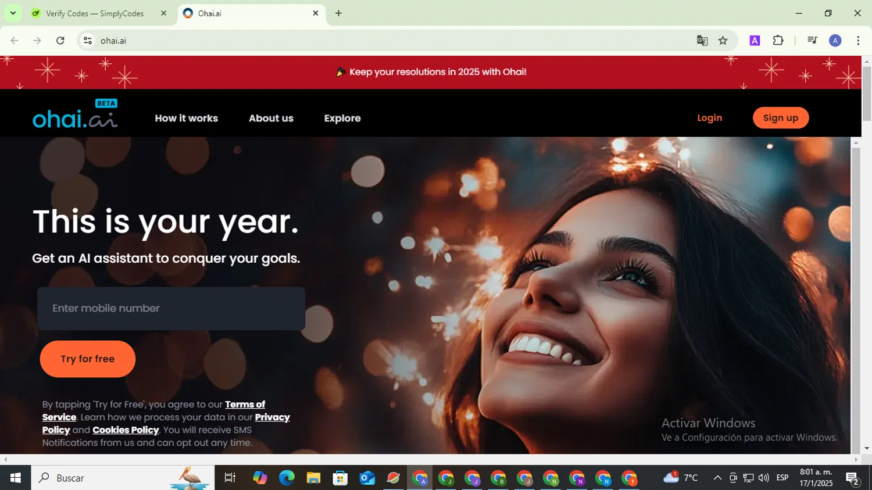The width and height of the screenshot is (872, 490).
Task: Switch to Chrome profile B taskbar icon
Action: [499, 478]
